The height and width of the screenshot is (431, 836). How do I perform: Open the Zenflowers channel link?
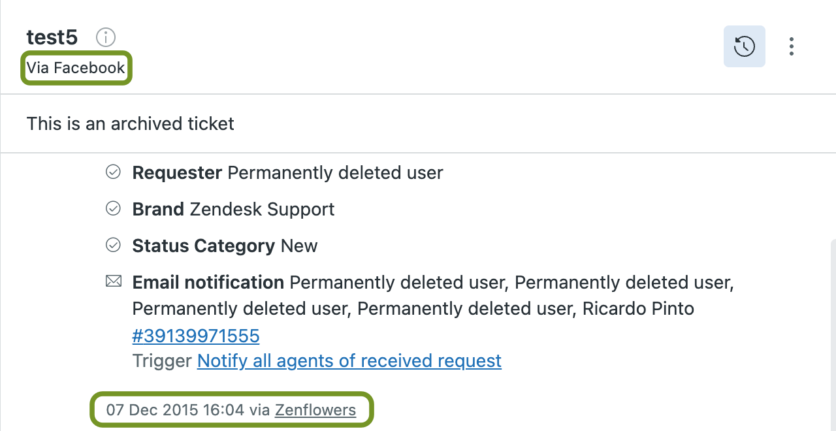[x=316, y=410]
